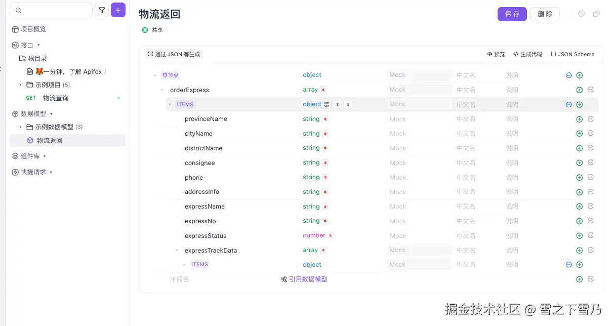Remove the provinceName field with minus icon
This screenshot has height=326, width=612.
(591, 119)
